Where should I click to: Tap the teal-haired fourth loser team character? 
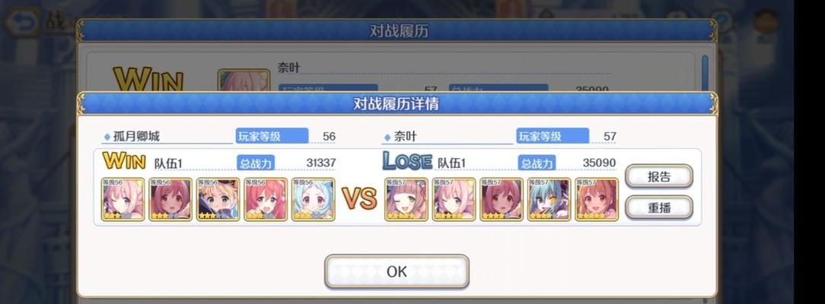point(549,199)
